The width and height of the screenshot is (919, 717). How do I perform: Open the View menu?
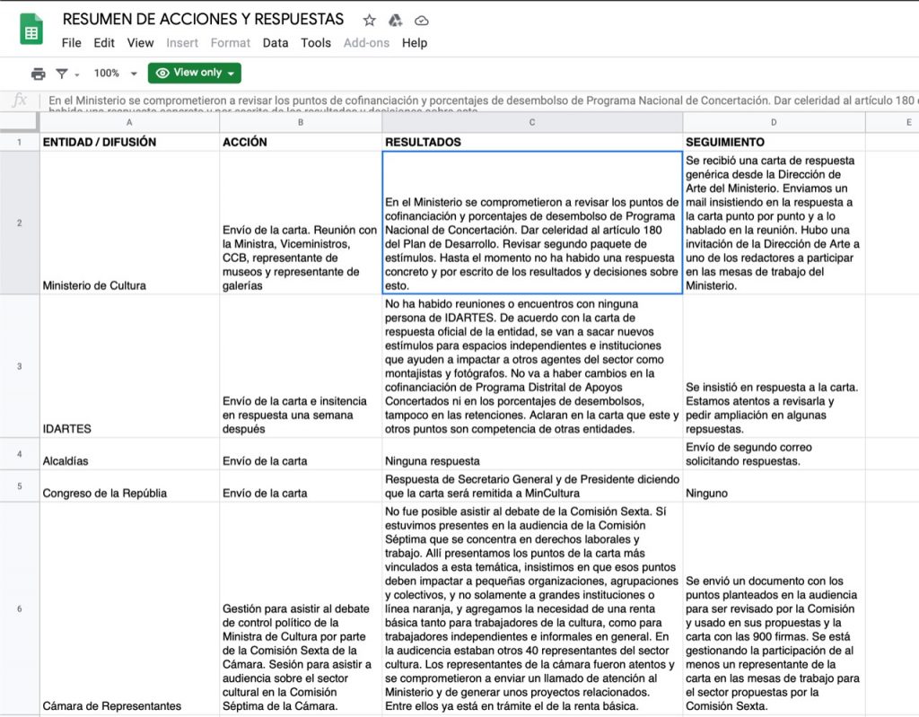point(140,43)
